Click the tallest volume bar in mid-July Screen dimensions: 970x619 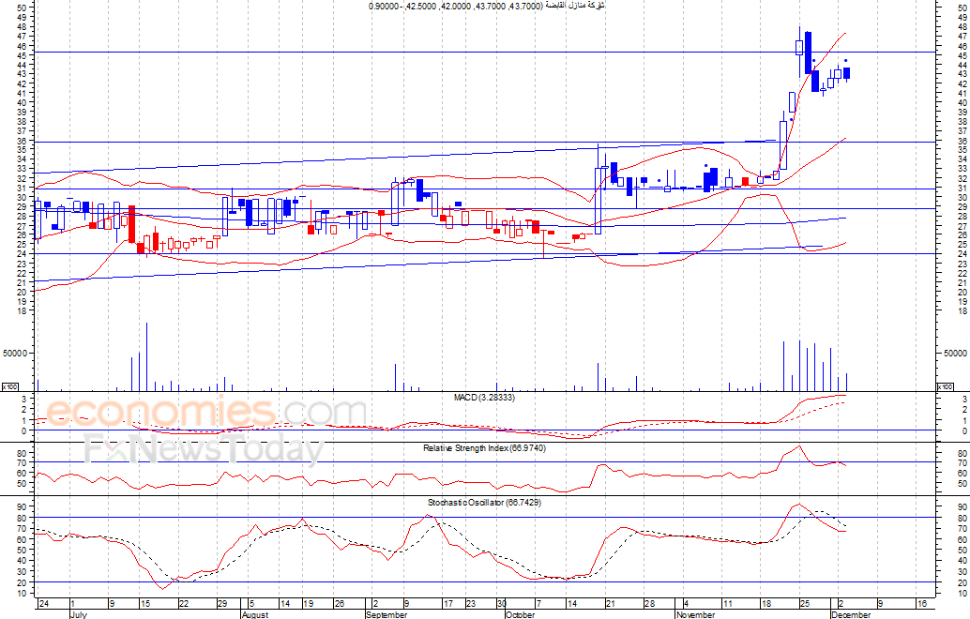click(146, 356)
